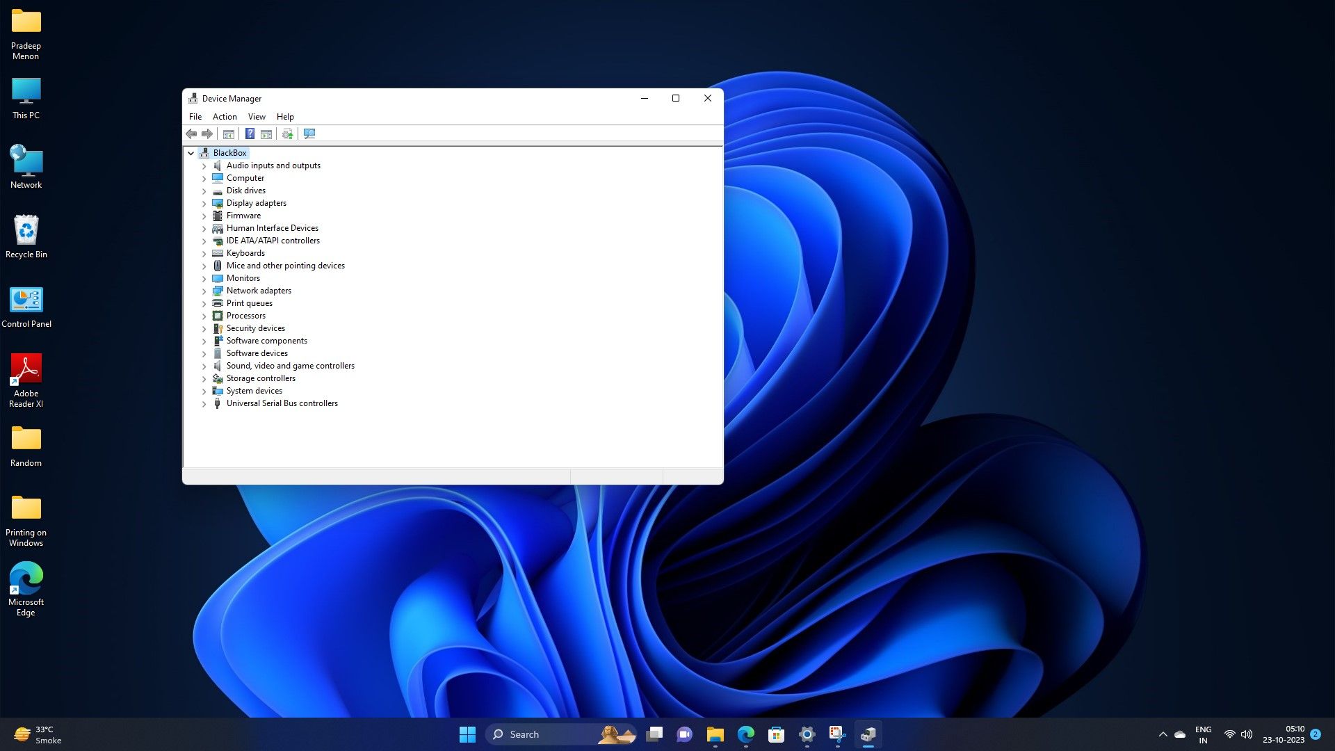Open the View menu
Image resolution: width=1335 pixels, height=751 pixels.
coord(257,116)
